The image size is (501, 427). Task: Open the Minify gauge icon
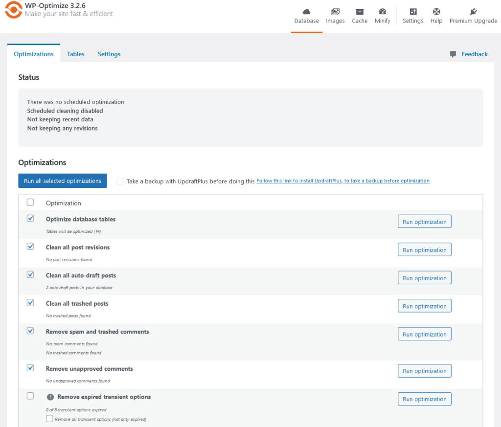coord(383,12)
